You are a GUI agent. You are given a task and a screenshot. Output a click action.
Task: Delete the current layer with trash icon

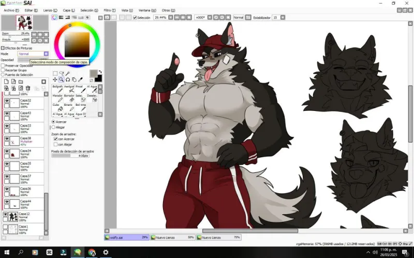click(28, 88)
